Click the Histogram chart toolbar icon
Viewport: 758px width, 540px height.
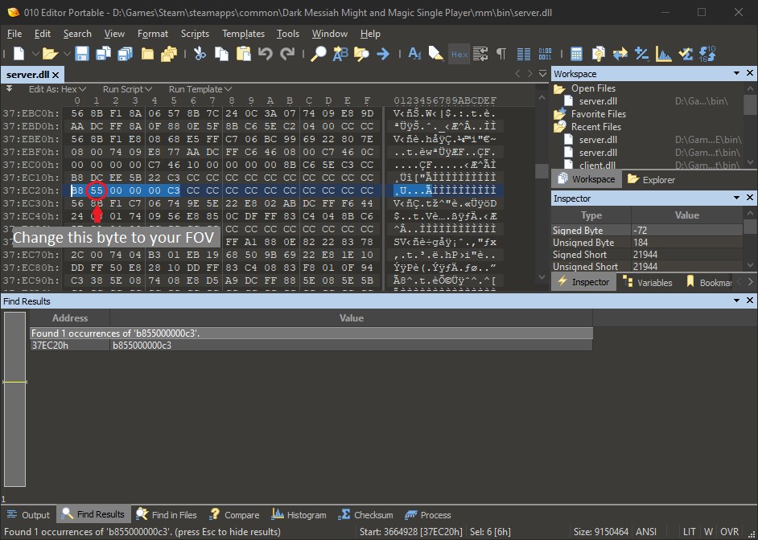point(664,54)
